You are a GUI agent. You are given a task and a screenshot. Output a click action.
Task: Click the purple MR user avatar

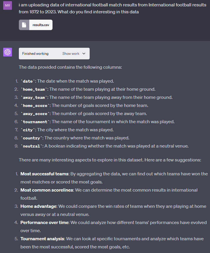(8, 6)
